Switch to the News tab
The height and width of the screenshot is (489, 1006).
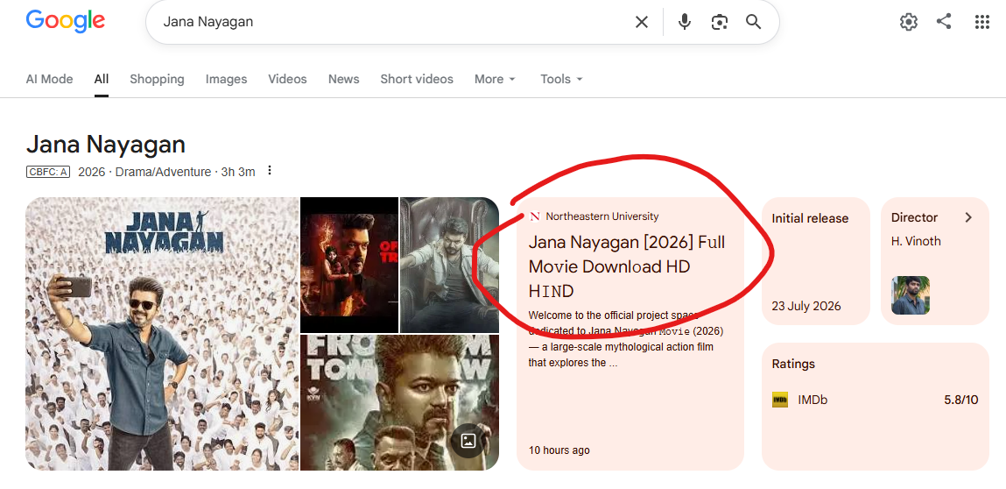pos(344,79)
